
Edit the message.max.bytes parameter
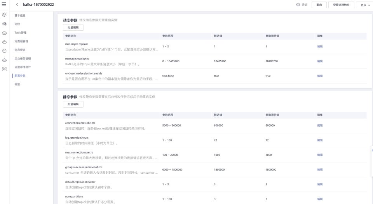point(320,61)
